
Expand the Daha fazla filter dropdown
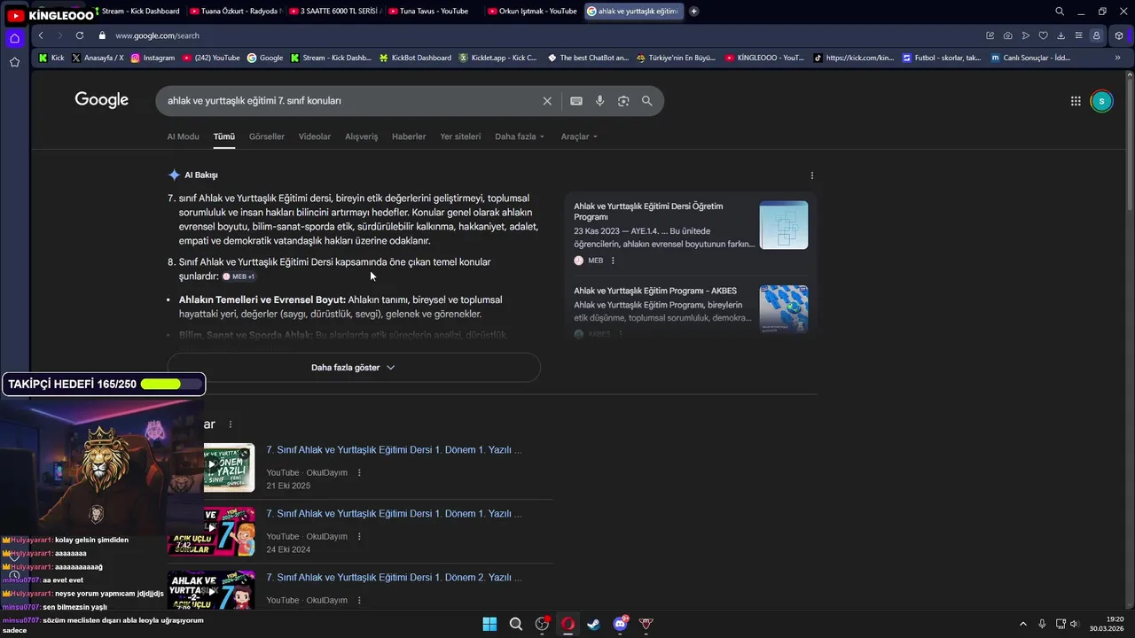[520, 136]
